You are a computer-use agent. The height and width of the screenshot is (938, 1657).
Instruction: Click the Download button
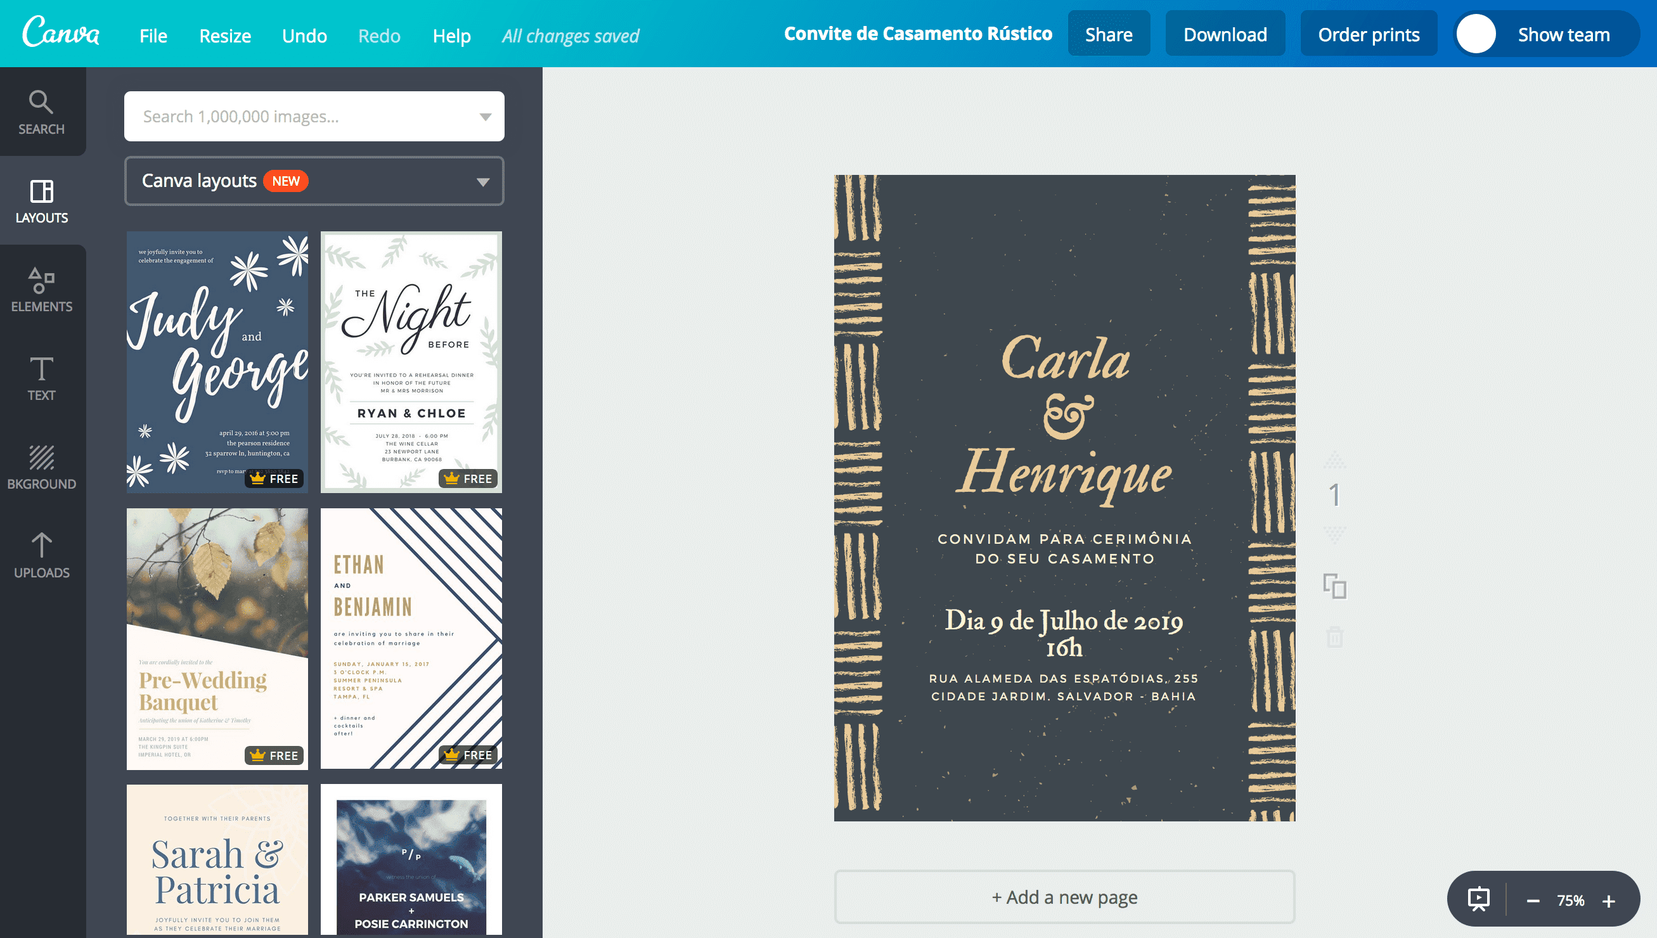click(x=1225, y=34)
